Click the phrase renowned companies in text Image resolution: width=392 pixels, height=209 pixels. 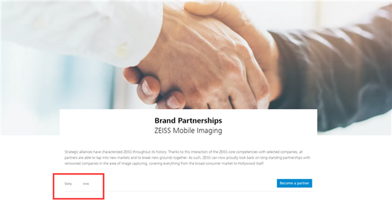[80, 163]
